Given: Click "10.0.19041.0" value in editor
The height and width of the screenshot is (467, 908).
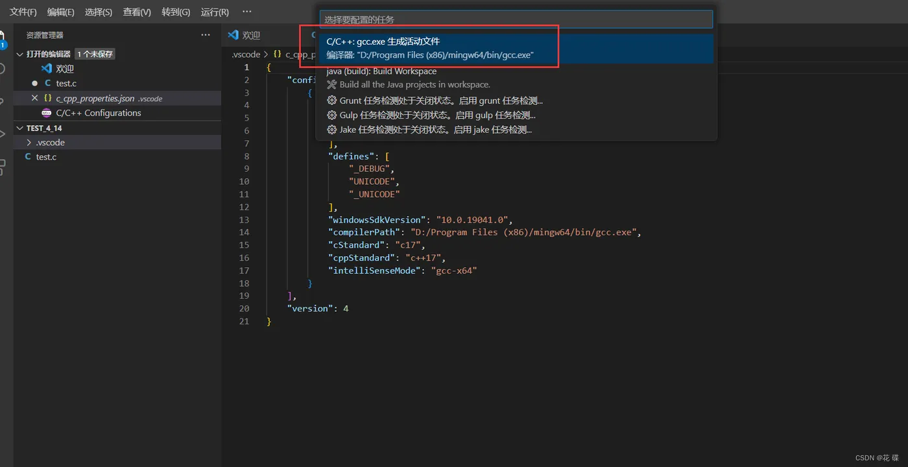Looking at the screenshot, I should (473, 220).
